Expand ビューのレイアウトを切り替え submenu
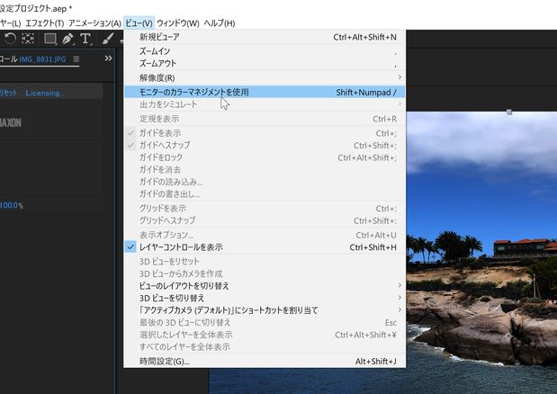The image size is (557, 394). click(265, 286)
